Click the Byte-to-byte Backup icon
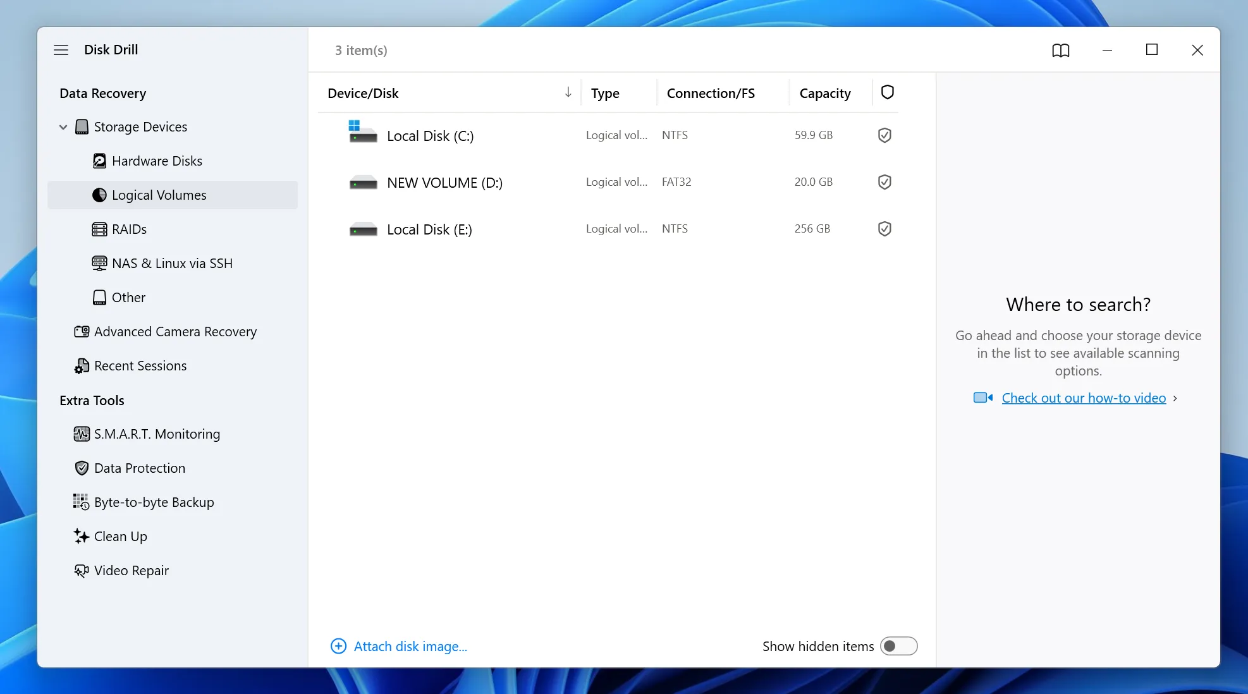Screen dimensions: 1248x694 tap(82, 502)
